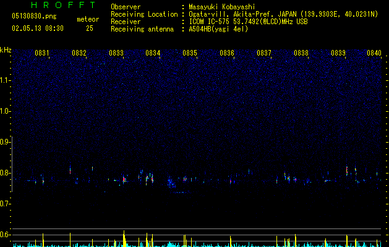The width and height of the screenshot is (389, 247).
Task: Select Ogata-vill. Akita-Pref. JAPAN location text
Action: tap(283, 14)
